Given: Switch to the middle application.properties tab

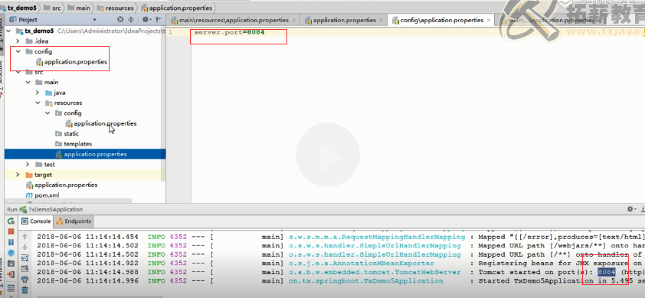Looking at the screenshot, I should point(343,20).
